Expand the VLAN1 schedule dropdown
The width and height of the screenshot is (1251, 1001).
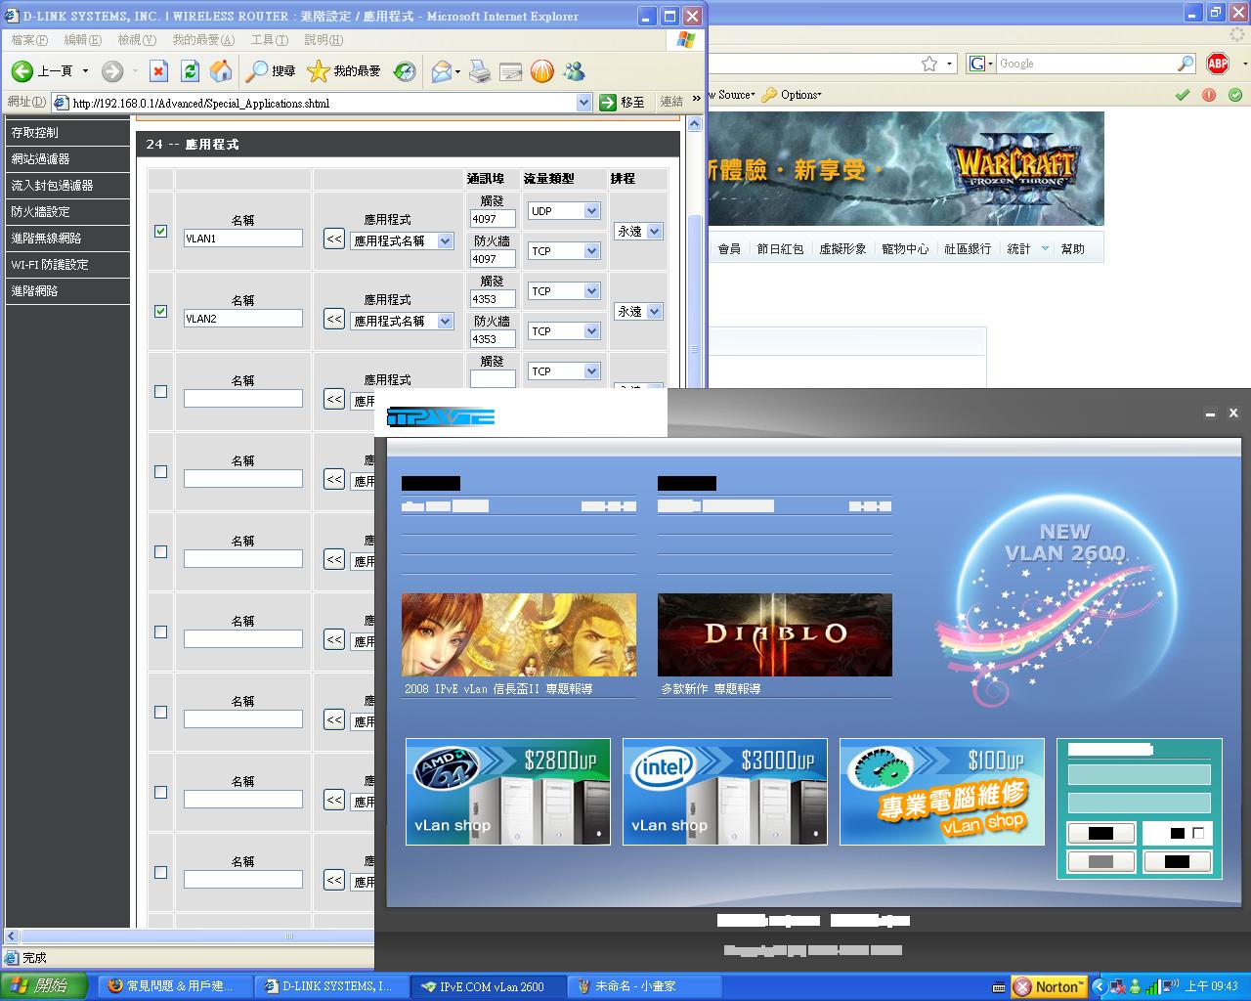[x=639, y=232]
